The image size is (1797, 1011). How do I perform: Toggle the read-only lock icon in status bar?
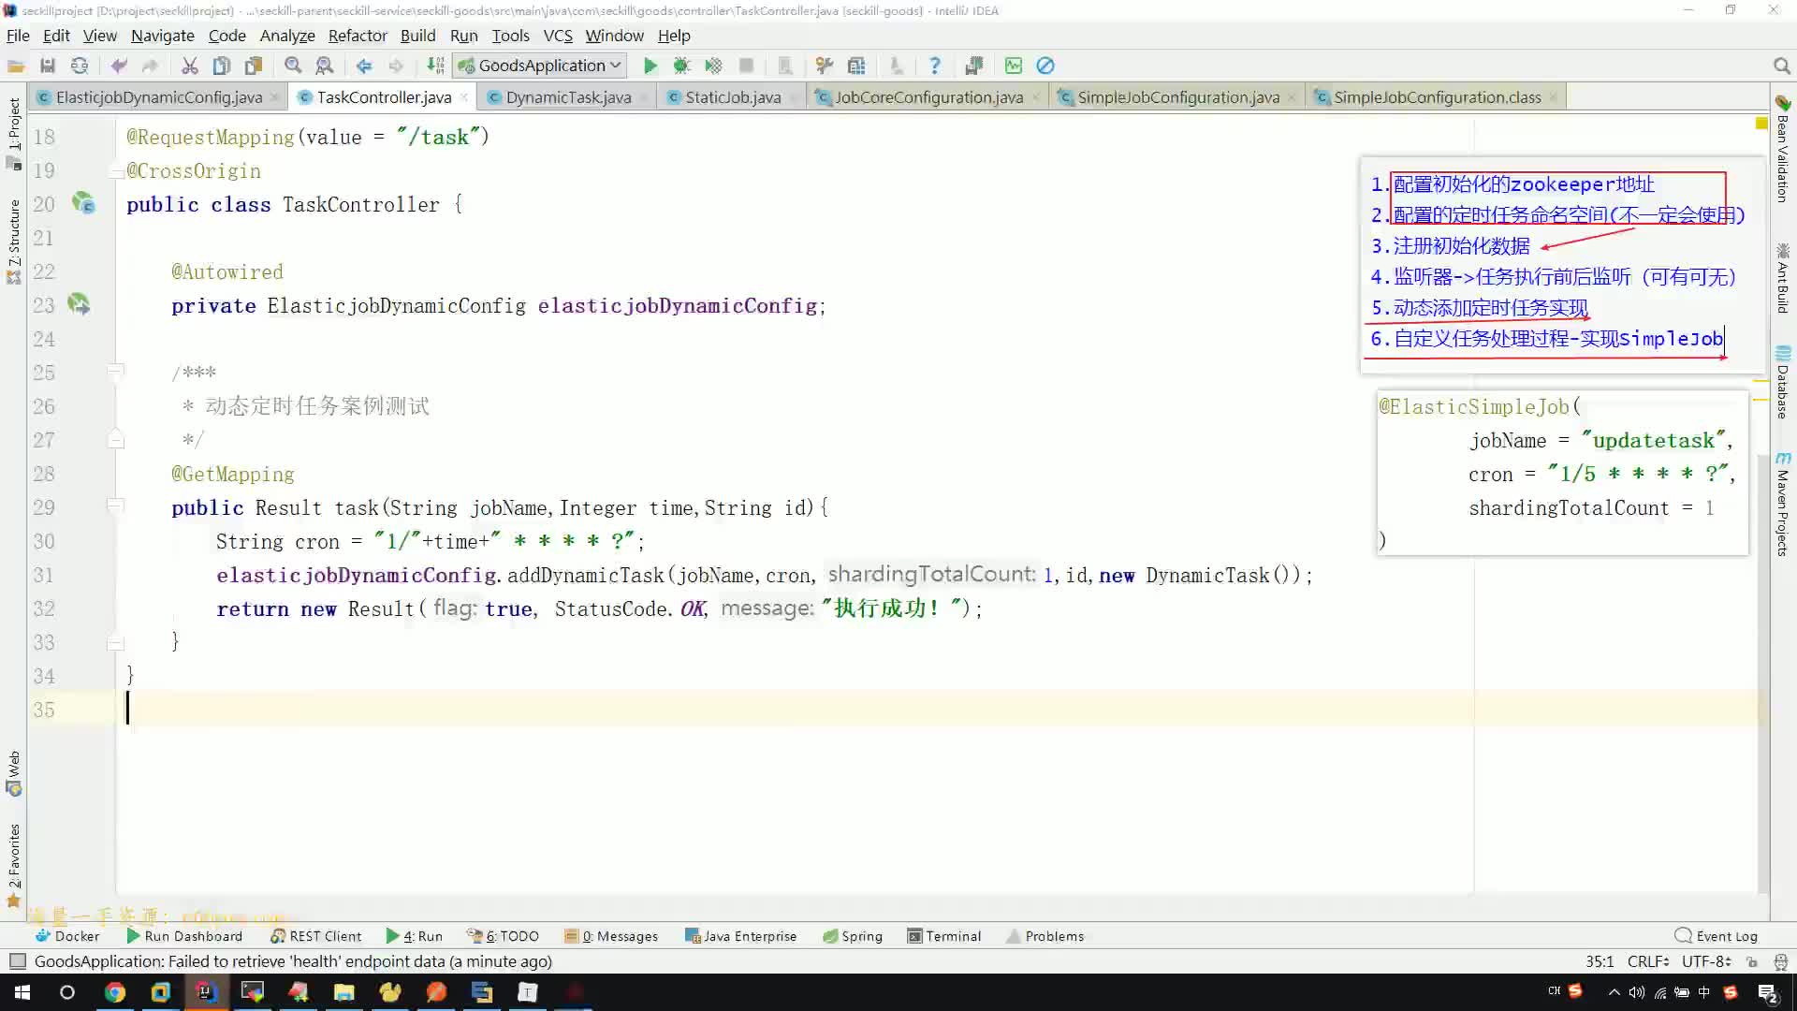tap(1752, 961)
